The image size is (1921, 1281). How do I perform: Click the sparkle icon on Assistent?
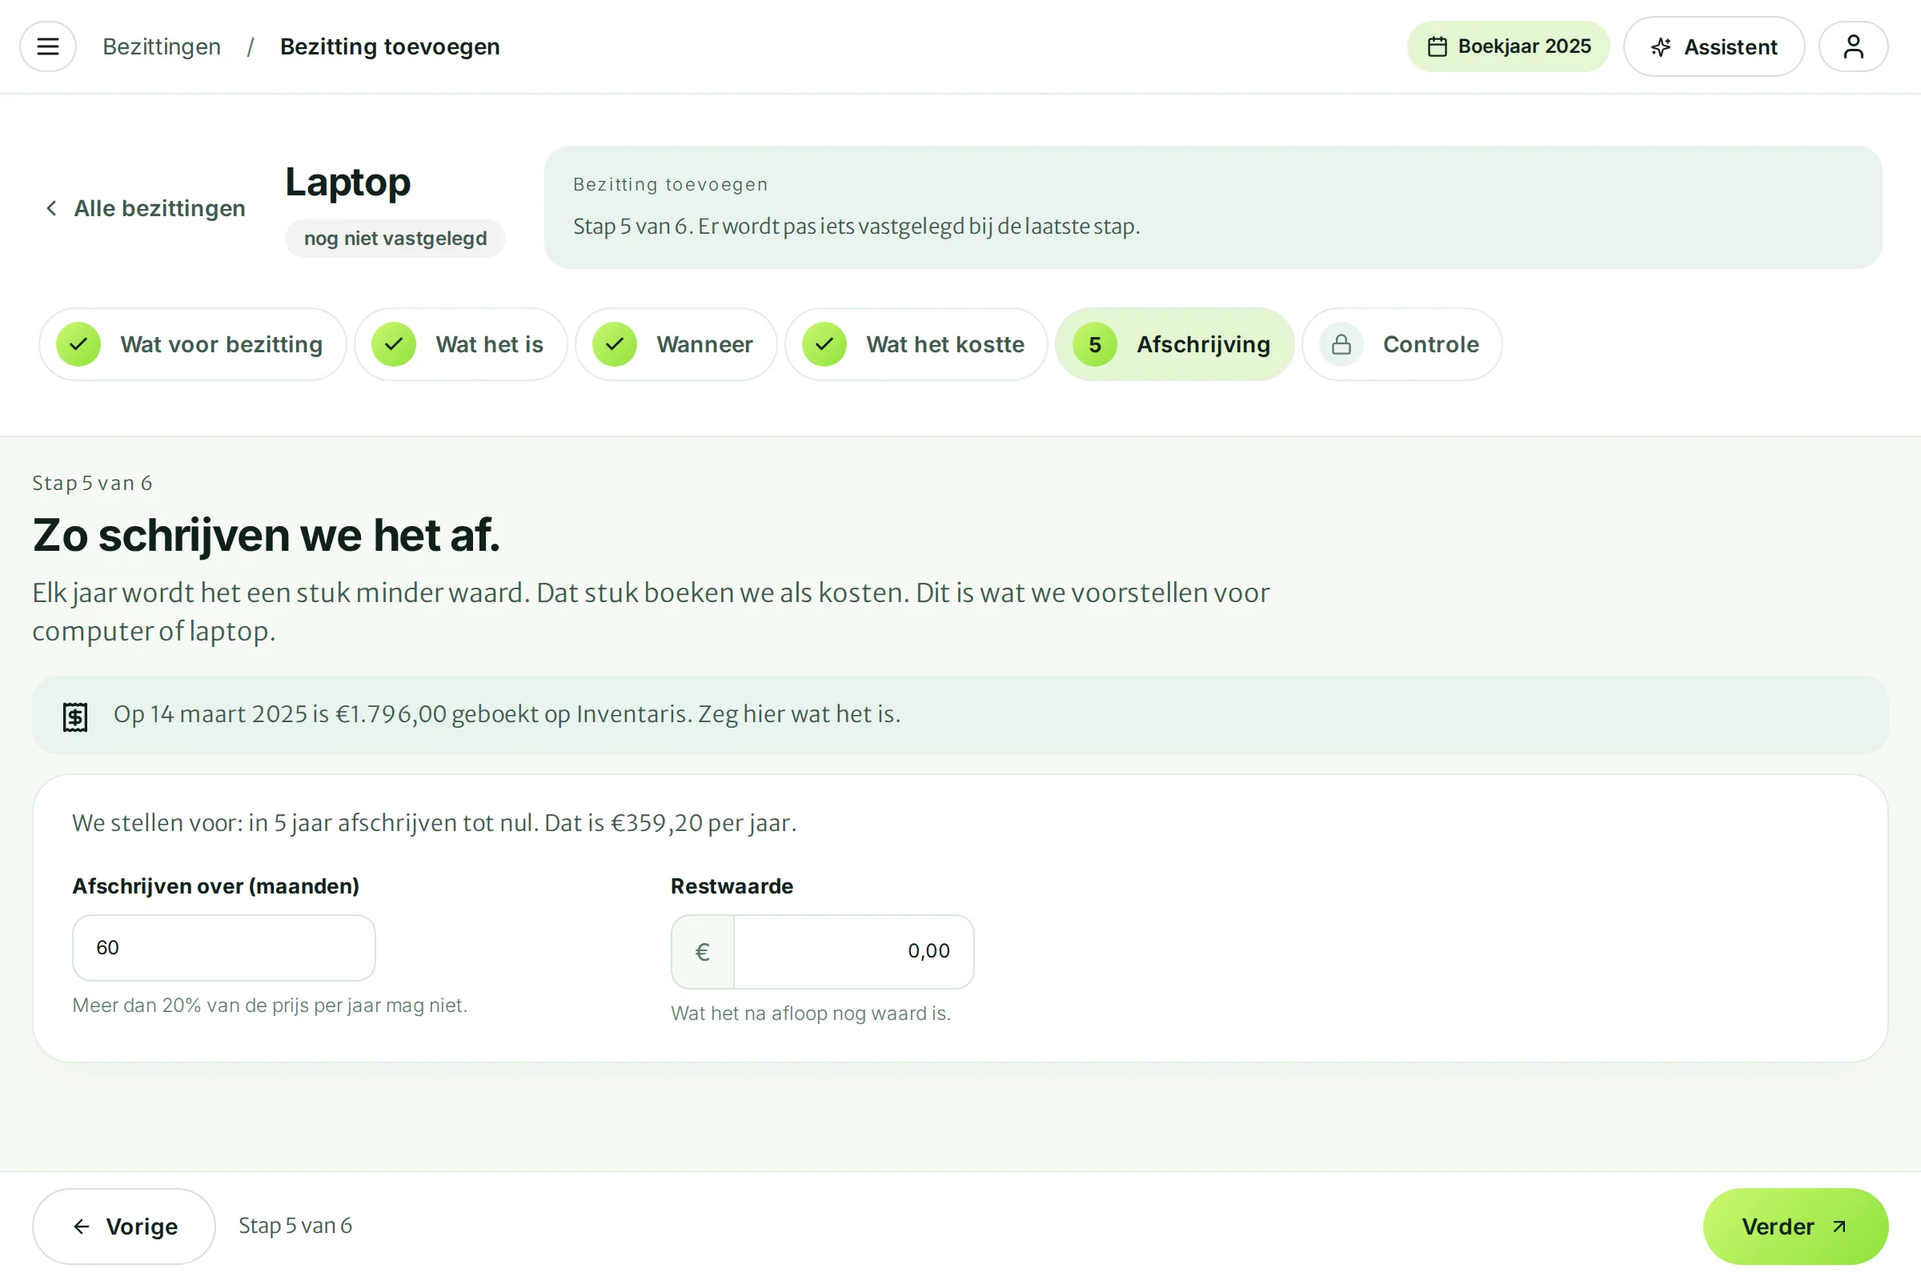(x=1660, y=46)
